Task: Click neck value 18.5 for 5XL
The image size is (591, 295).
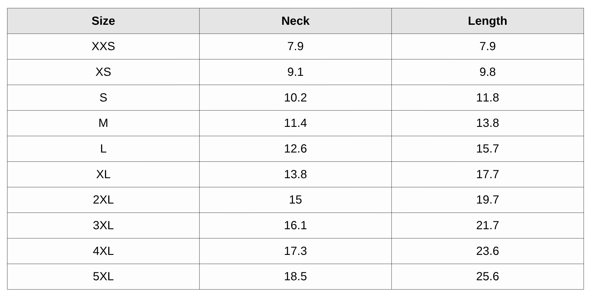Action: 295,276
